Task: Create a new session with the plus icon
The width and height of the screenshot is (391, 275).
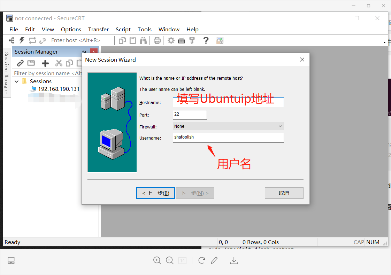Action: tap(45, 63)
